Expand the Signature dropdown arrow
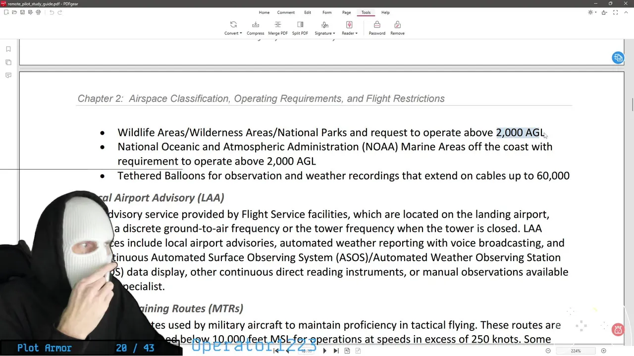The height and width of the screenshot is (356, 634). (x=334, y=33)
